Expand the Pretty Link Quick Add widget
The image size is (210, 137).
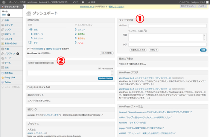[70, 87]
